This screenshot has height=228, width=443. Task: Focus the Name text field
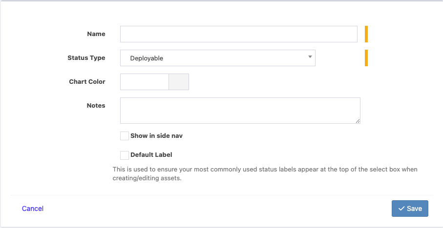239,34
